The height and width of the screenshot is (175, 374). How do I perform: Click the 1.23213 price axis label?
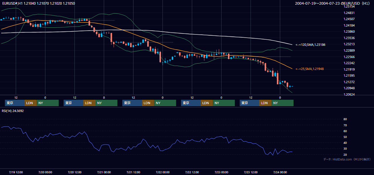(349, 44)
